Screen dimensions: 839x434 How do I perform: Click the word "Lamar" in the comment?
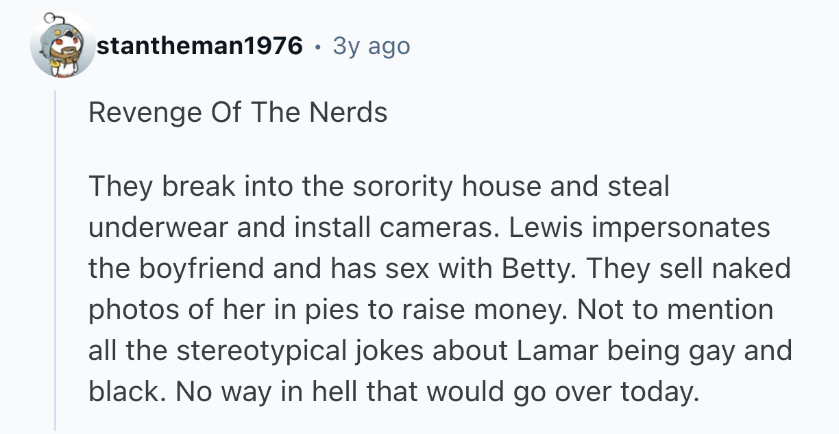555,350
